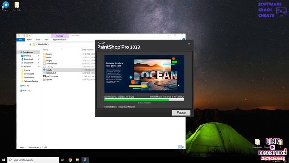Select the Manage contextual tab in Explorer
Image resolution: width=289 pixels, height=163 pixels.
click(60, 36)
